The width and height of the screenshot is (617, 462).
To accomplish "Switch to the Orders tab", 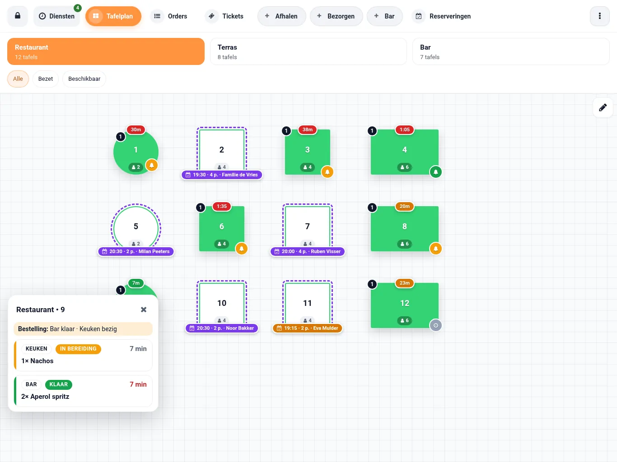I will (x=170, y=16).
